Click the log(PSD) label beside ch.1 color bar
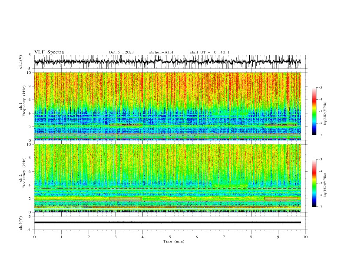The width and height of the screenshot is (344, 266). point(325,113)
